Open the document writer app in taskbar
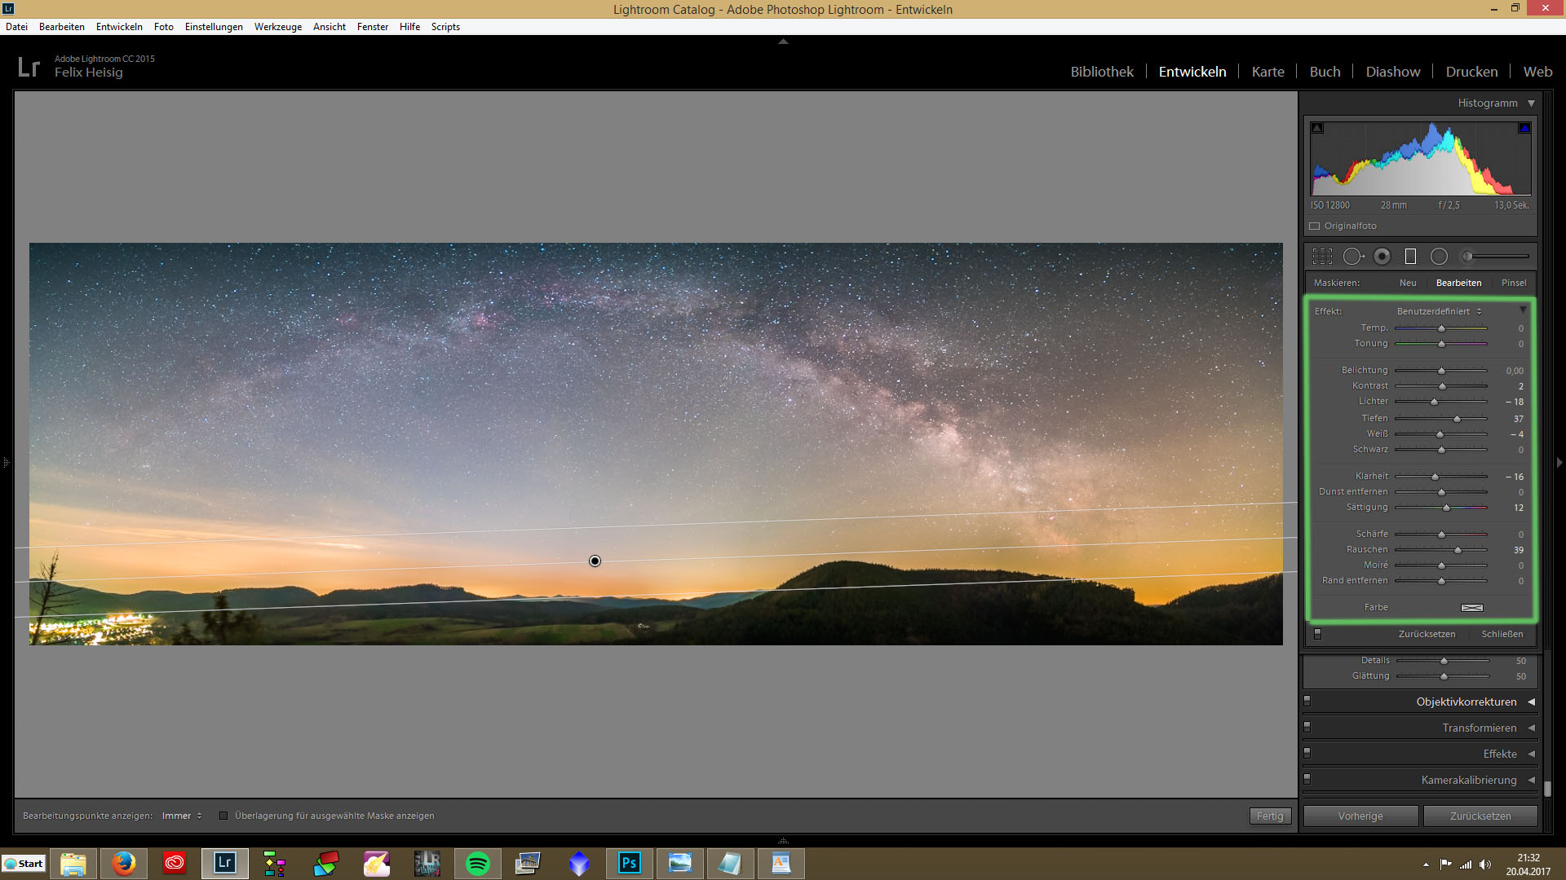Image resolution: width=1566 pixels, height=880 pixels. tap(781, 864)
